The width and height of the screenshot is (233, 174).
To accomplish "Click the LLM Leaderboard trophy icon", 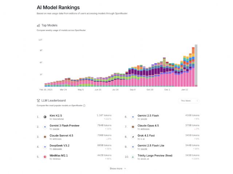I will 38,100.
